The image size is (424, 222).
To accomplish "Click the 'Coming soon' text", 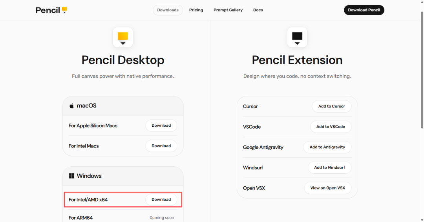I will [x=162, y=218].
